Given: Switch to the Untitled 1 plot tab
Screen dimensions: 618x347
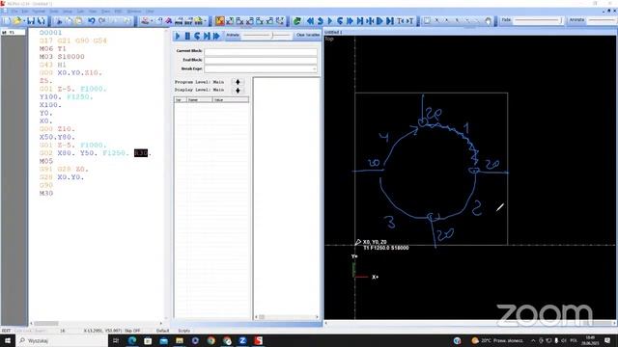Looking at the screenshot, I should pos(333,32).
